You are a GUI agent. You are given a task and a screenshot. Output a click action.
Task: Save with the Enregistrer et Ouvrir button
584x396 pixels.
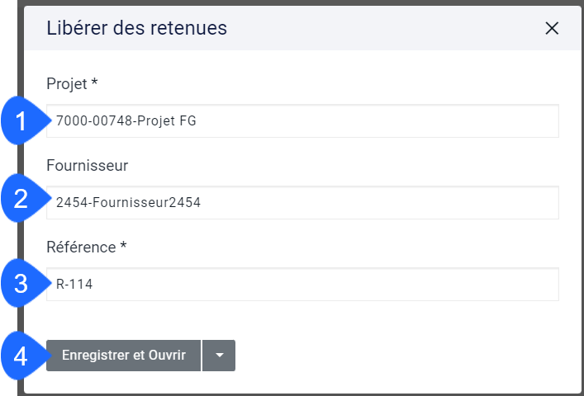[x=123, y=356]
